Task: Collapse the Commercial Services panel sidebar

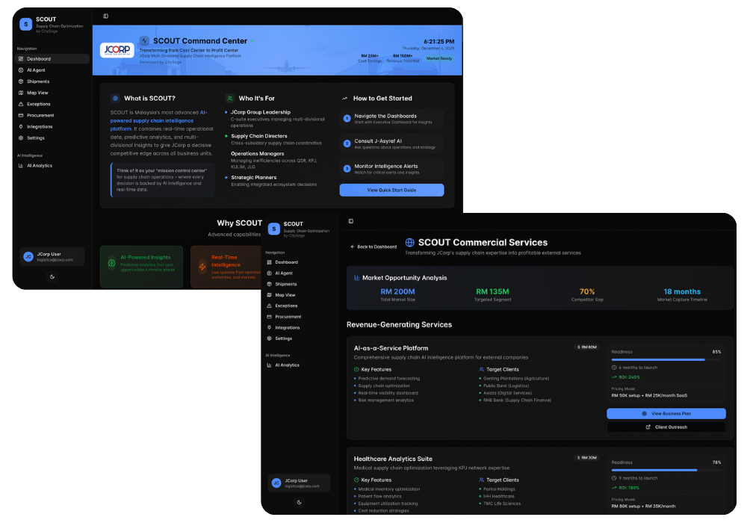Action: click(x=350, y=220)
